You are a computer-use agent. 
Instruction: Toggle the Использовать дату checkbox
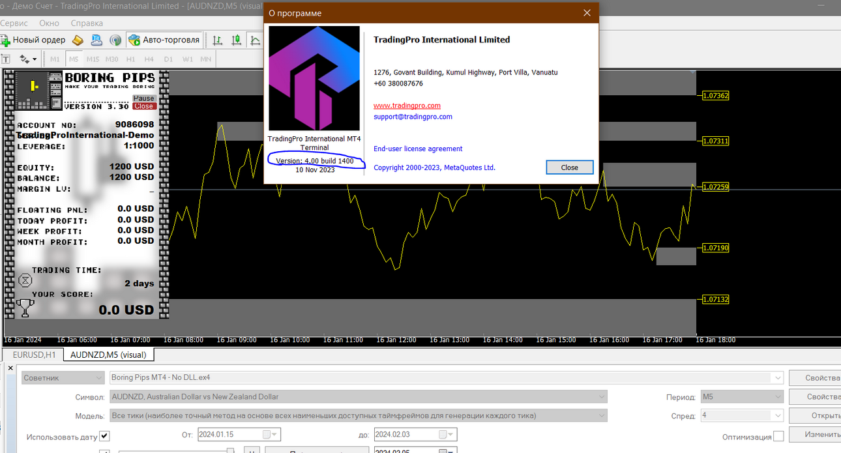[105, 436]
